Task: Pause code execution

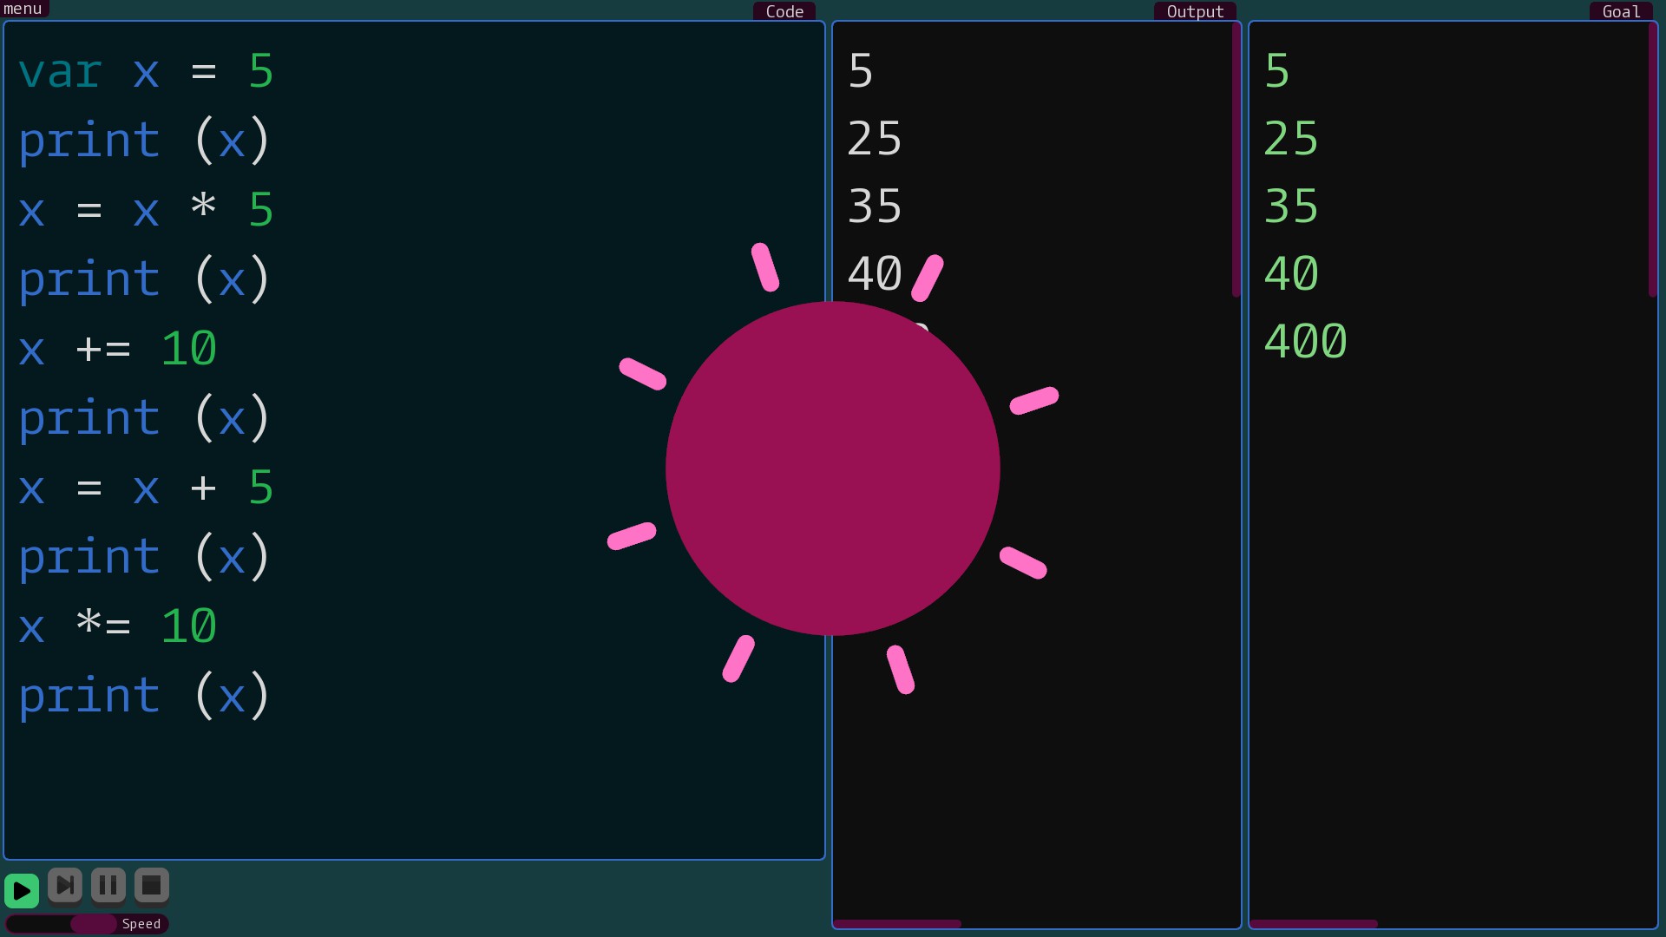Action: click(x=108, y=886)
